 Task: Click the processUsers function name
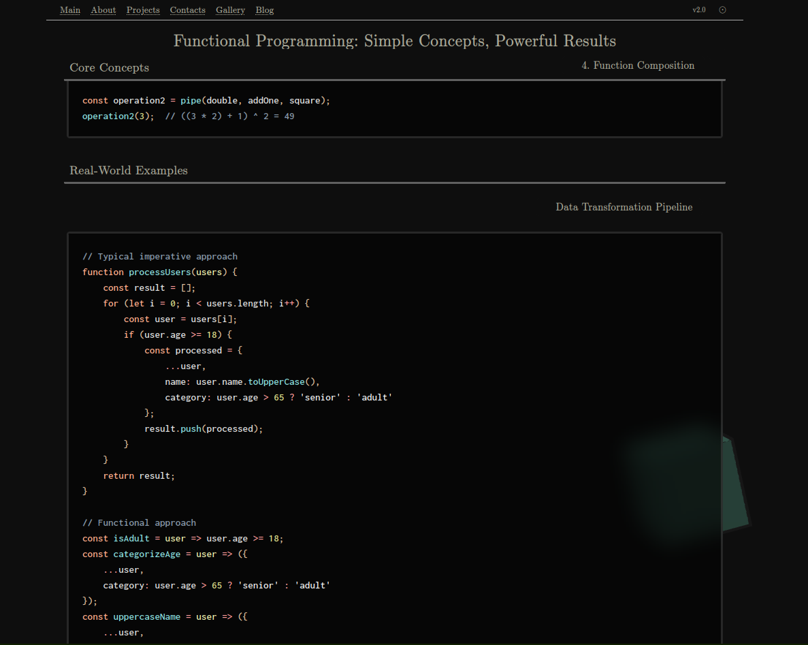(x=159, y=272)
